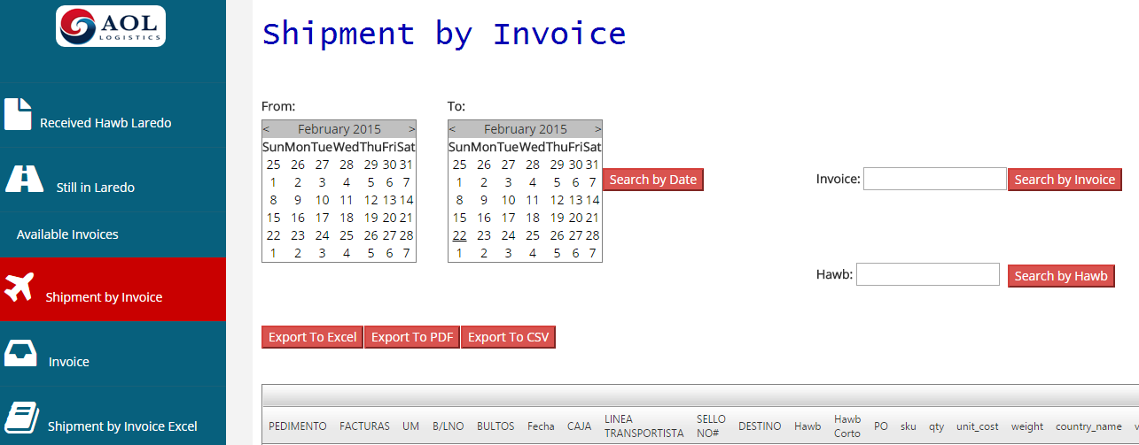
Task: Click Search by Date button
Action: (653, 180)
